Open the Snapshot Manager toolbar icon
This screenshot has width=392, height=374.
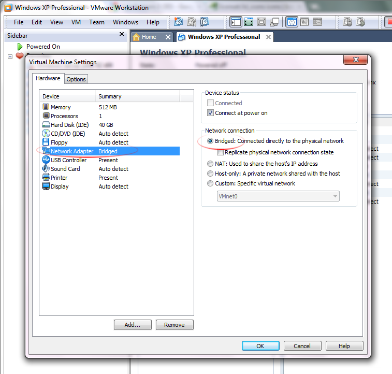pos(204,22)
